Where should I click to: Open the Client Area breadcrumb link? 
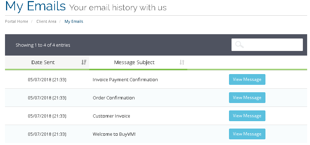[46, 22]
